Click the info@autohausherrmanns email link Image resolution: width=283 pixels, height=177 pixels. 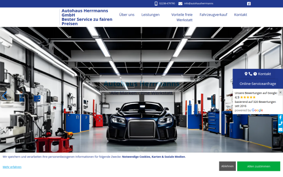point(199,3)
